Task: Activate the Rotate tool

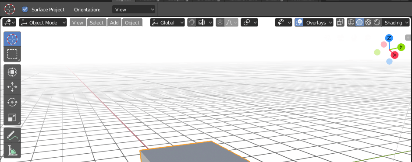Action: coord(12,102)
